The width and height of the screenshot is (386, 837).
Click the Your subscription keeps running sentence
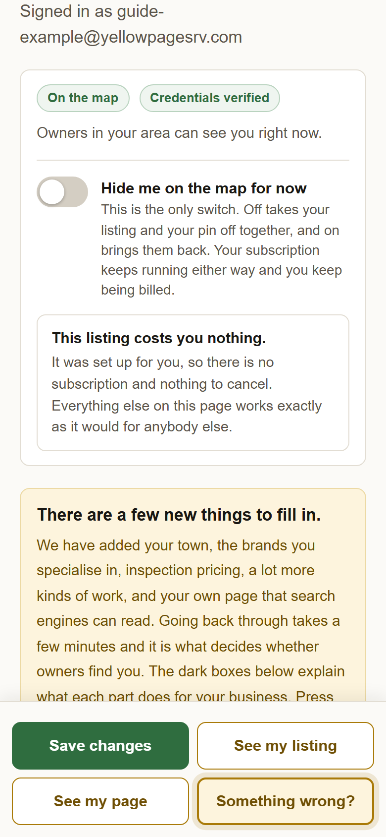coord(221,270)
